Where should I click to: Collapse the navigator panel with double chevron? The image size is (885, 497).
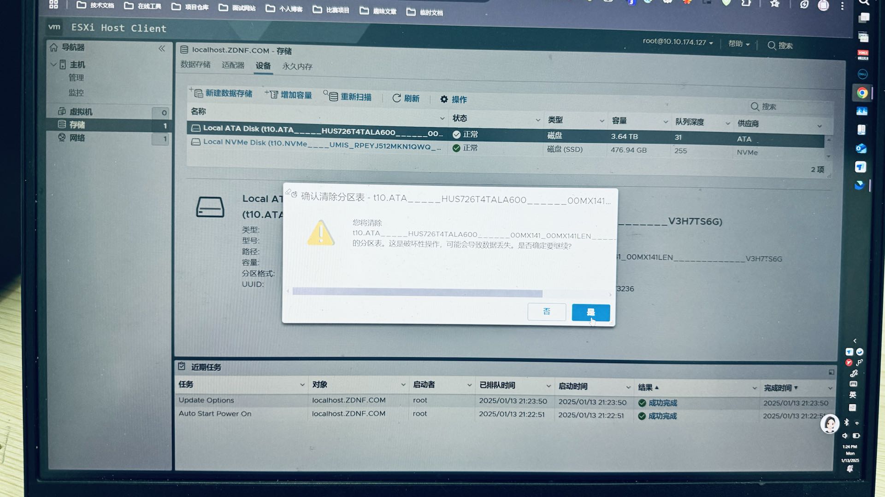pyautogui.click(x=162, y=48)
